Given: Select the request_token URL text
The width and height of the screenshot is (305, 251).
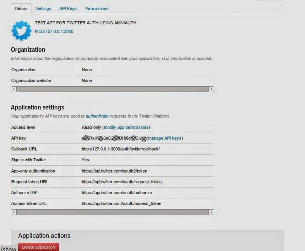Looking at the screenshot, I should 122,182.
